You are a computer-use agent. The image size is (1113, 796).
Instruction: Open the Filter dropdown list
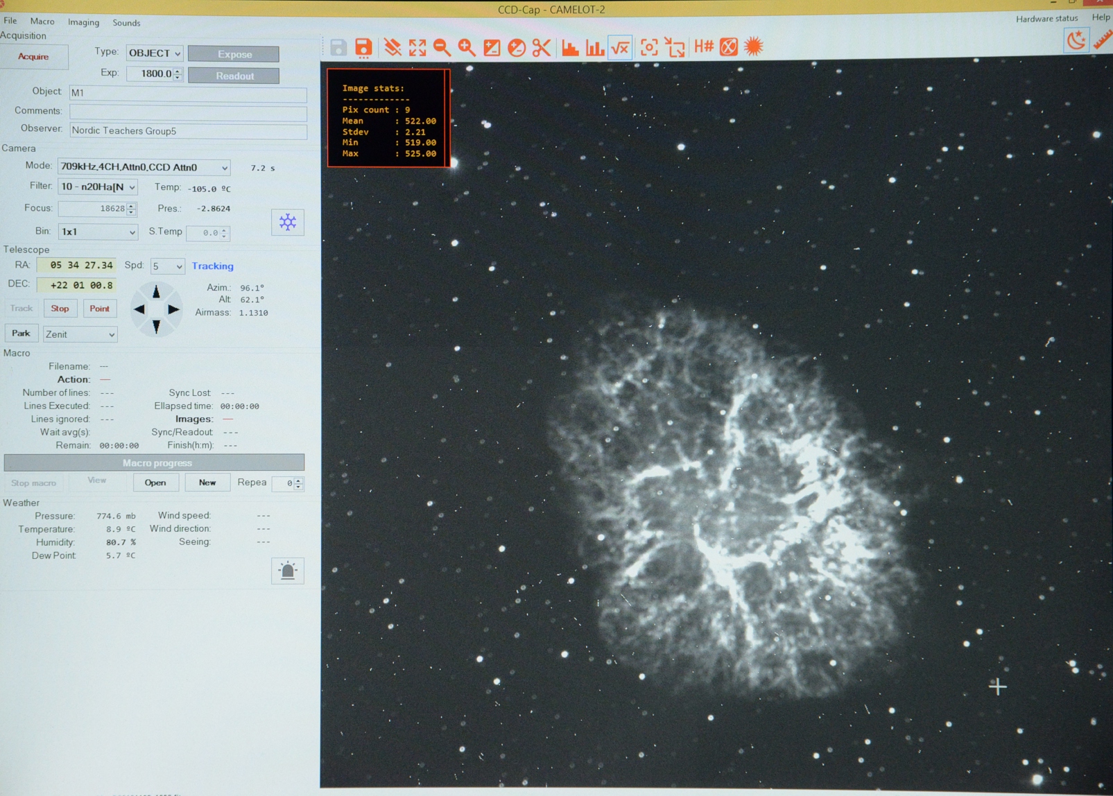(98, 187)
